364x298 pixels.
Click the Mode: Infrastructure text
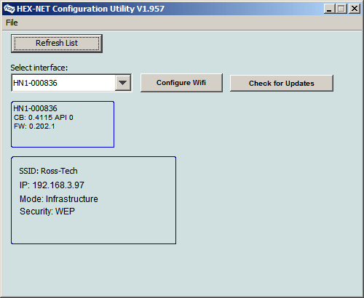[x=59, y=199]
